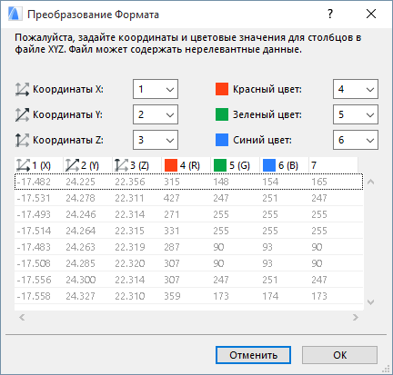Click the Z coordinates axis icon
393x375 pixels.
click(x=22, y=140)
